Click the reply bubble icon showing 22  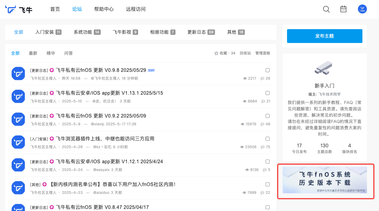click(262, 193)
